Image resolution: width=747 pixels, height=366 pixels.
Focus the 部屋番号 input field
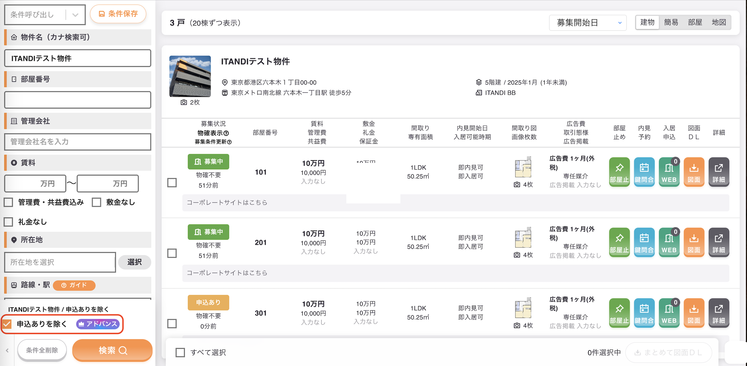pos(78,100)
